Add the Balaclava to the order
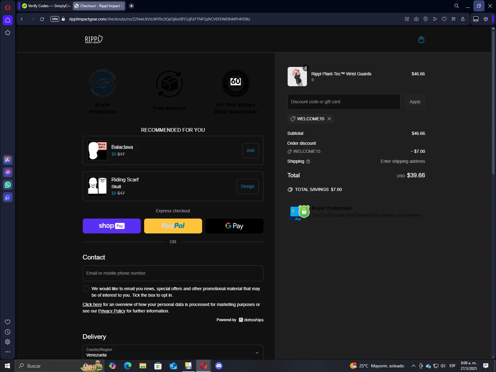The height and width of the screenshot is (372, 496). click(x=250, y=150)
